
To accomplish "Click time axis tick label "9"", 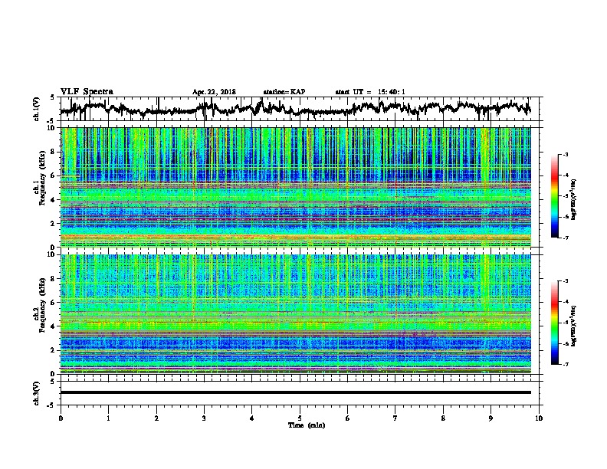I will pos(491,418).
